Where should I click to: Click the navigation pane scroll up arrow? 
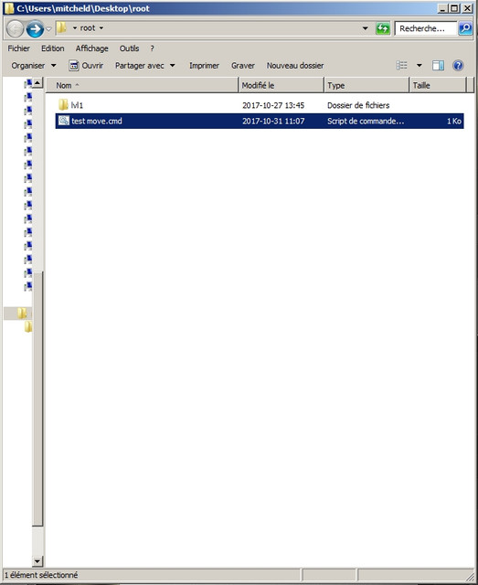37,82
